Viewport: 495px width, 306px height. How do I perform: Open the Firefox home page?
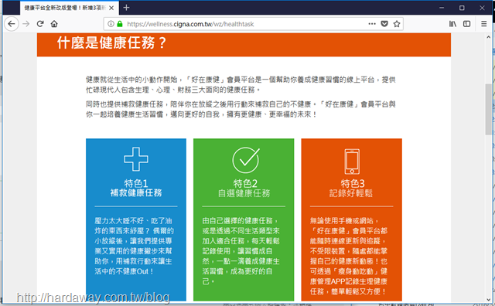pos(54,24)
